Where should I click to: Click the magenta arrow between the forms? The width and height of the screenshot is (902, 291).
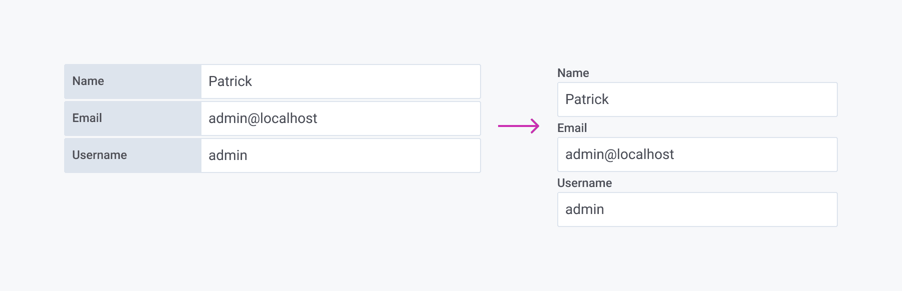pyautogui.click(x=518, y=126)
